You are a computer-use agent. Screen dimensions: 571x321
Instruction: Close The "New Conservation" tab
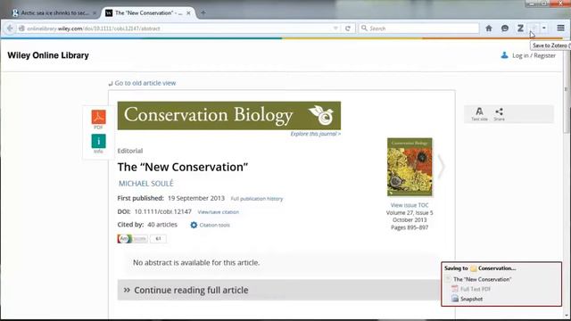[x=188, y=13]
